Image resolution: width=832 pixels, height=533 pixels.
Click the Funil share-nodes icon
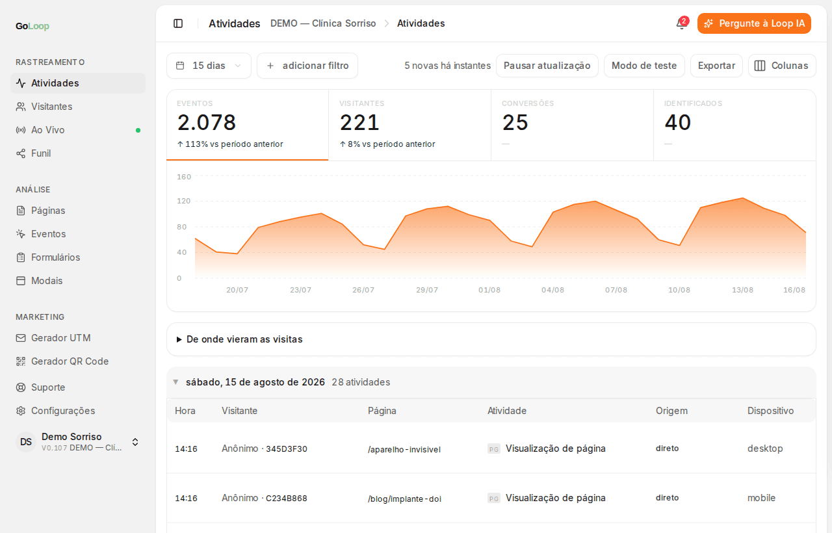pos(21,153)
